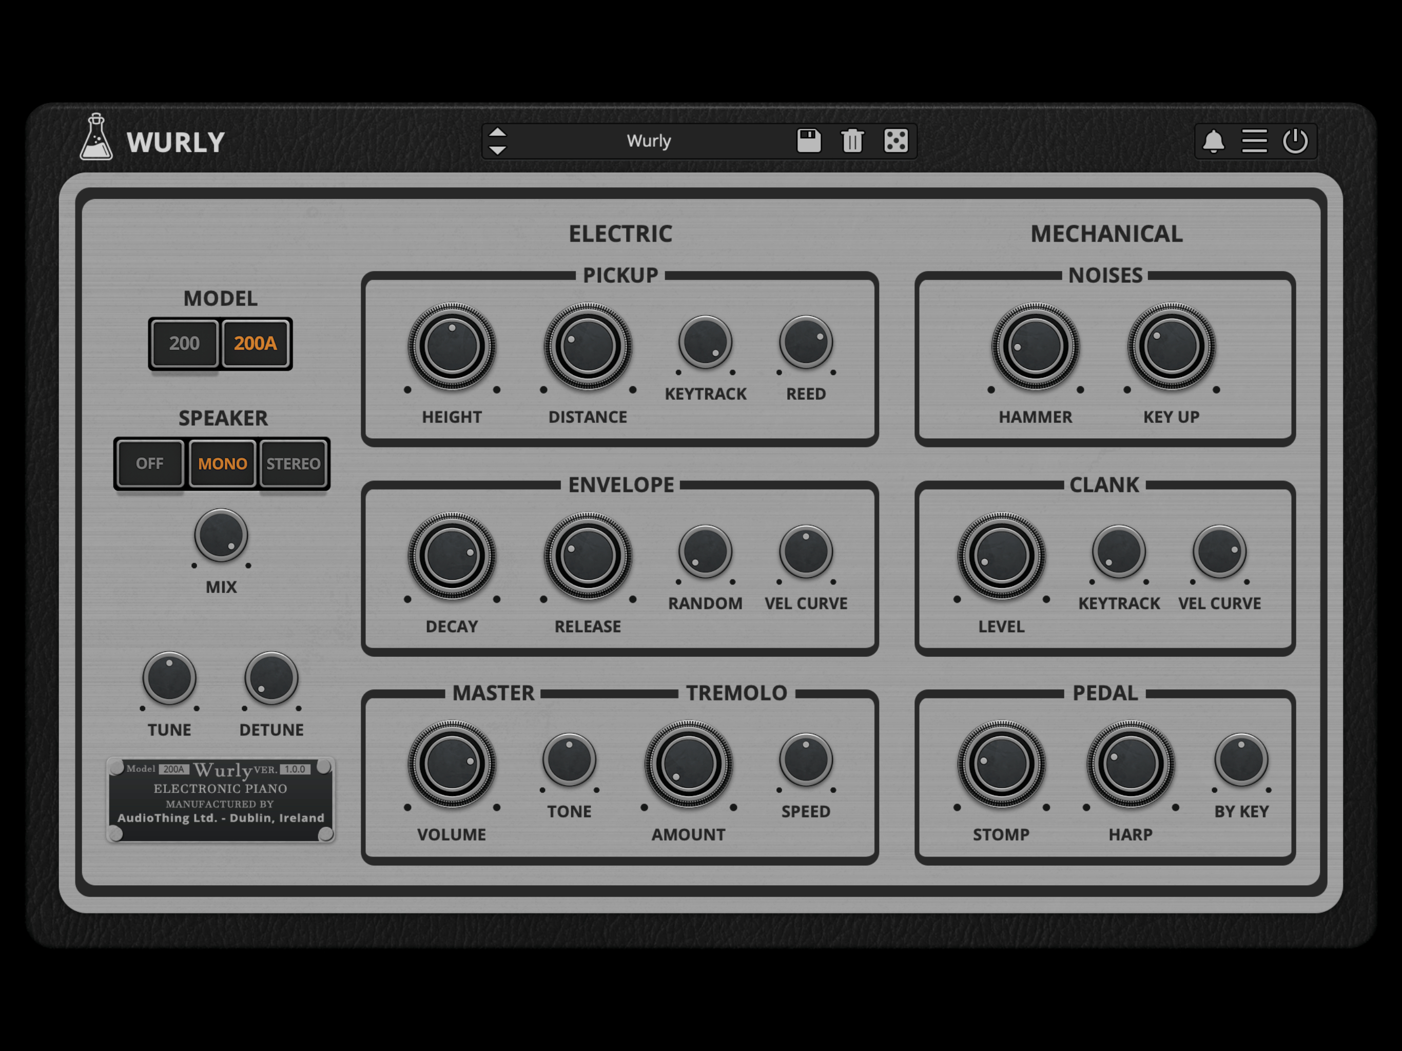Click the pickup DISTANCE knob
1402x1051 pixels.
(x=588, y=347)
